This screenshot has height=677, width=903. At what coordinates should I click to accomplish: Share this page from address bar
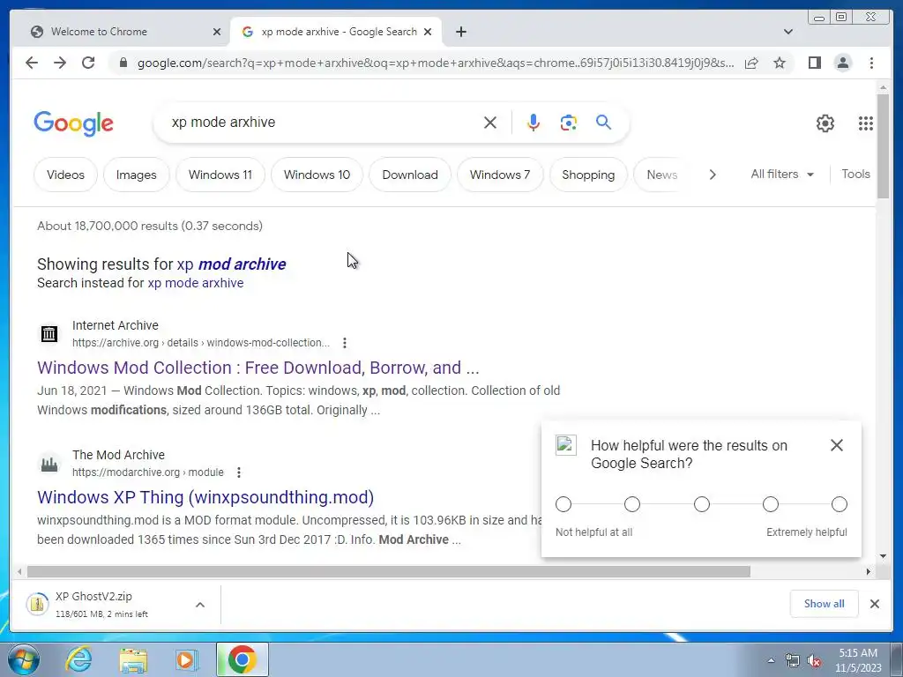click(751, 63)
